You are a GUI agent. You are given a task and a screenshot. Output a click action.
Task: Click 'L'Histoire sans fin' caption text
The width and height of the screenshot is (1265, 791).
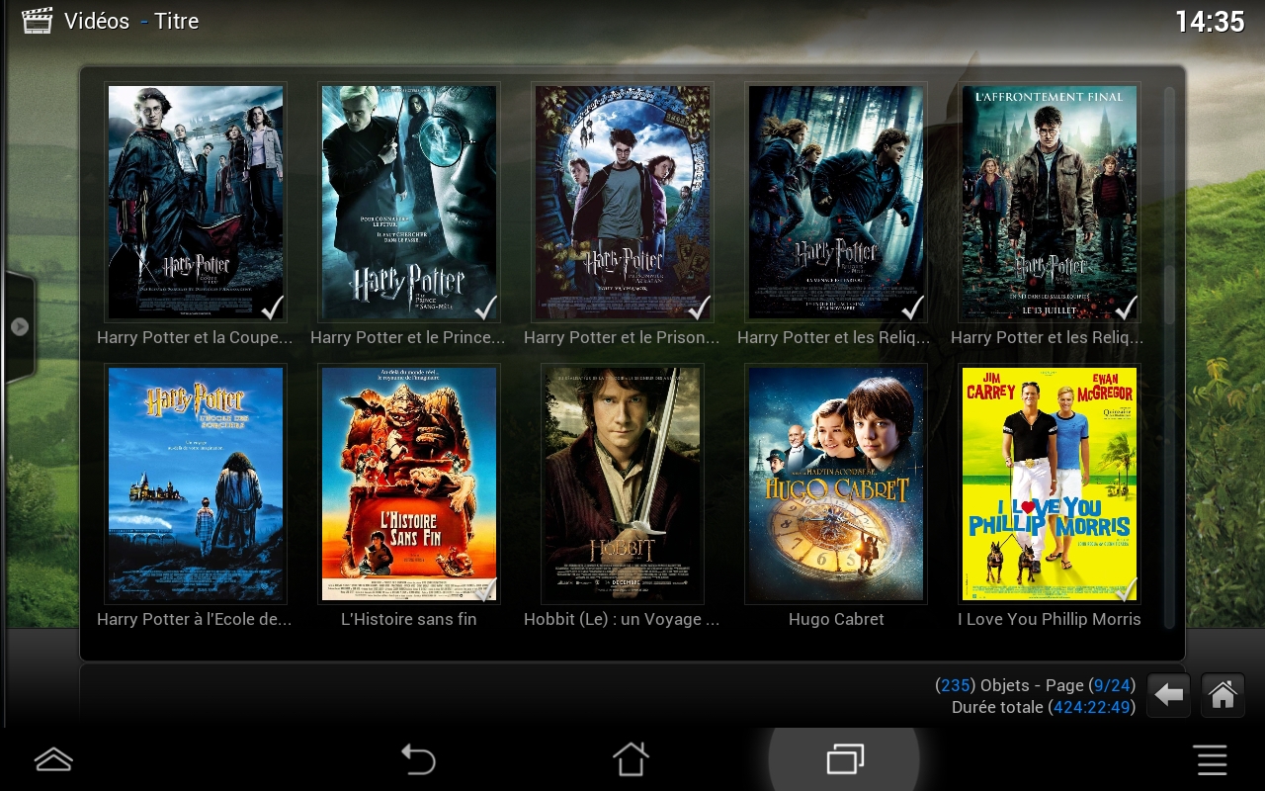(409, 619)
